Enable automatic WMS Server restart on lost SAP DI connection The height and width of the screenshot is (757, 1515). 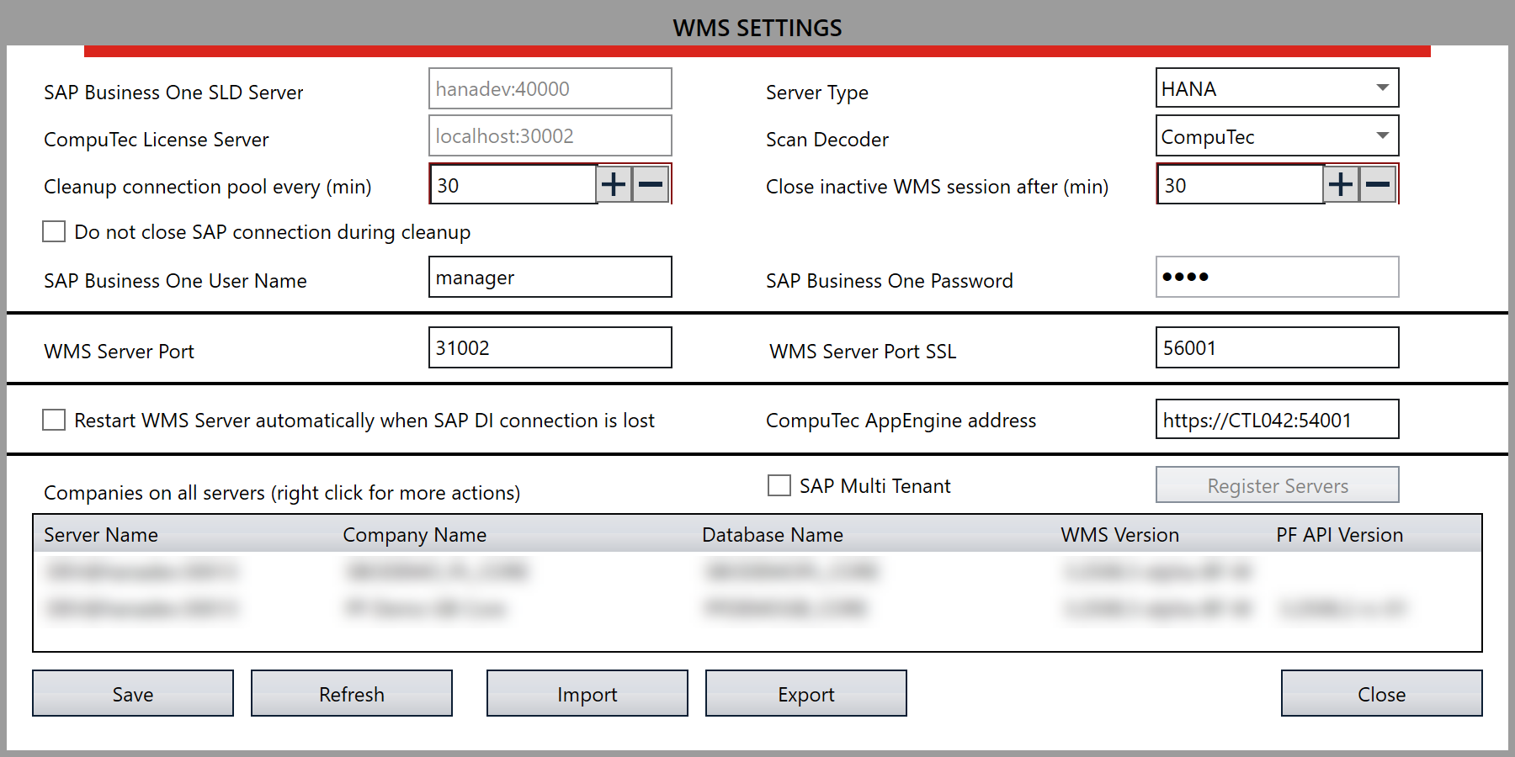click(x=53, y=420)
